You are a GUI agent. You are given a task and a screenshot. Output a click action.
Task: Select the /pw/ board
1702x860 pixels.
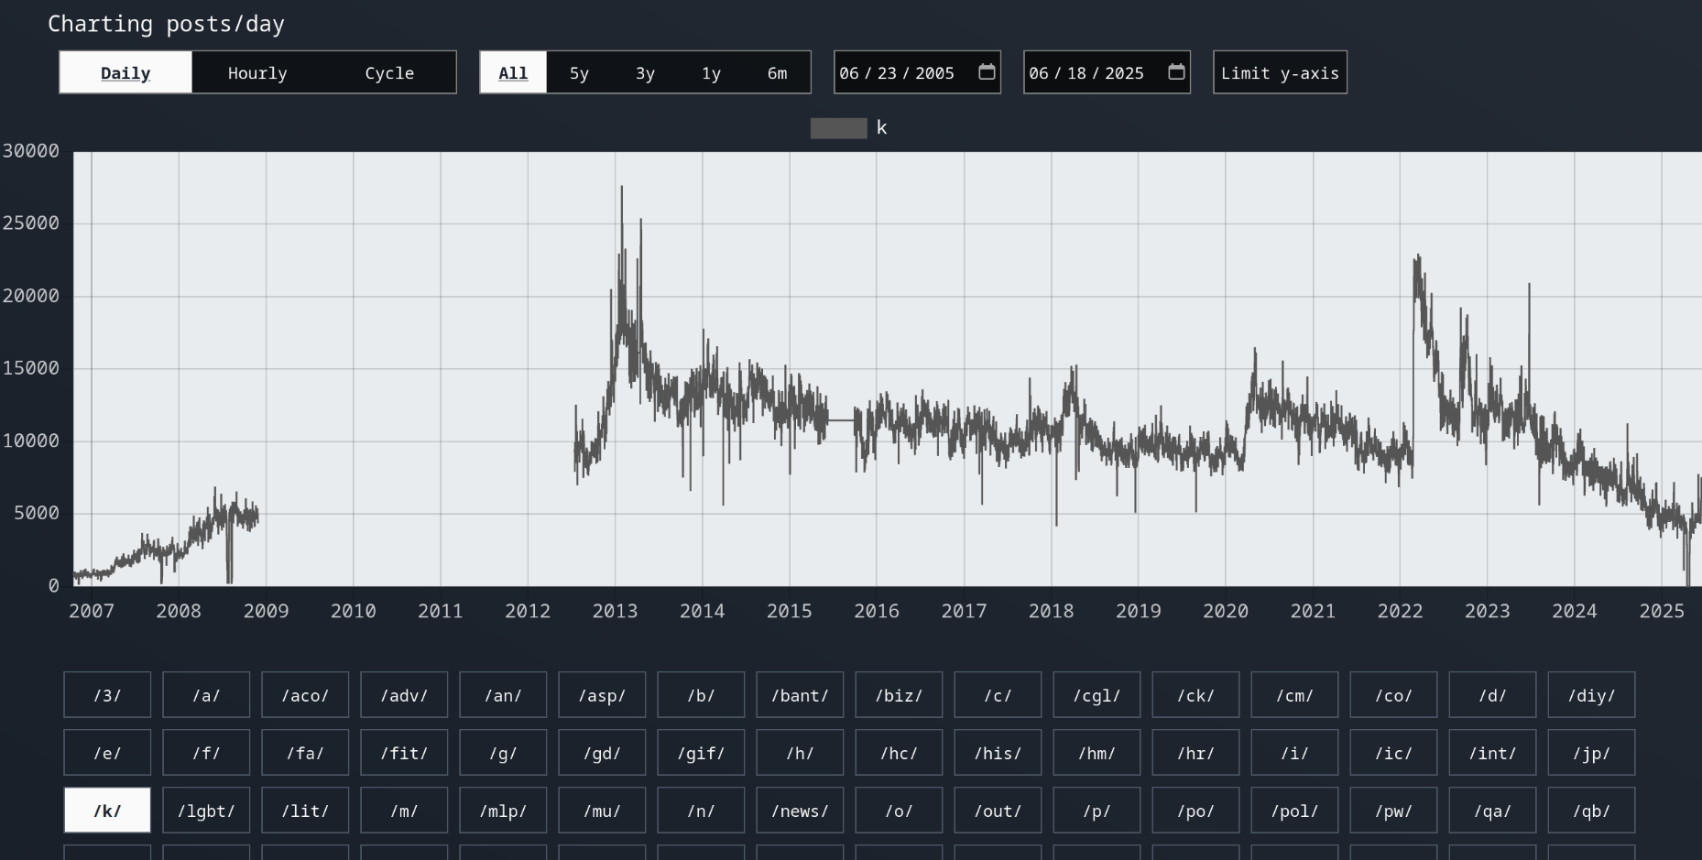tap(1393, 811)
